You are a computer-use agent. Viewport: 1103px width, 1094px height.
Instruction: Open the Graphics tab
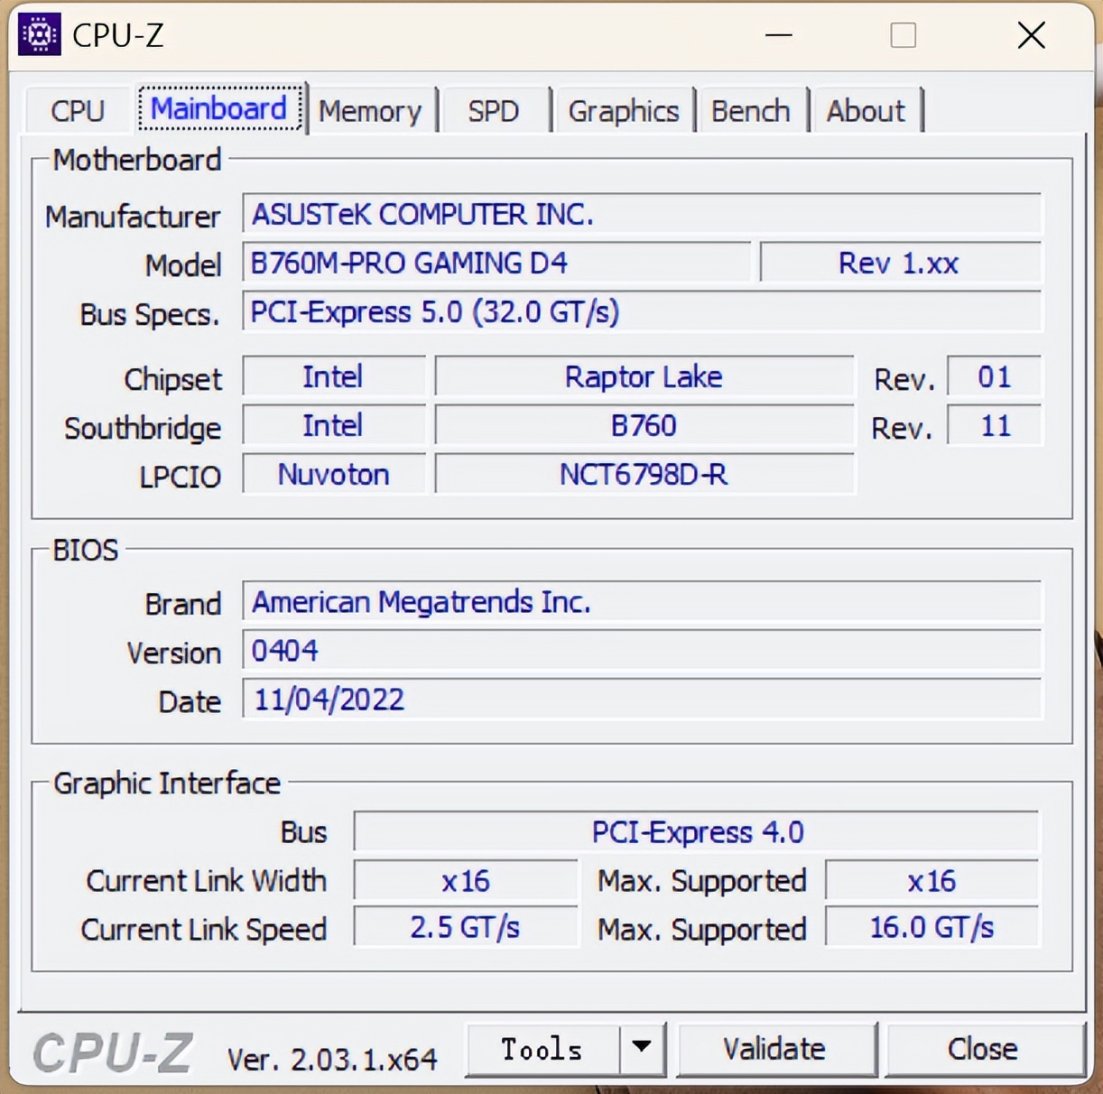623,109
